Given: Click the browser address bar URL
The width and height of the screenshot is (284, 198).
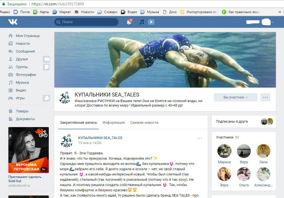Looking at the screenshot, I should [58, 4].
